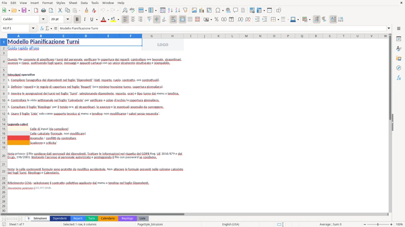Select the red Anomalie legend color cell

pos(19,138)
